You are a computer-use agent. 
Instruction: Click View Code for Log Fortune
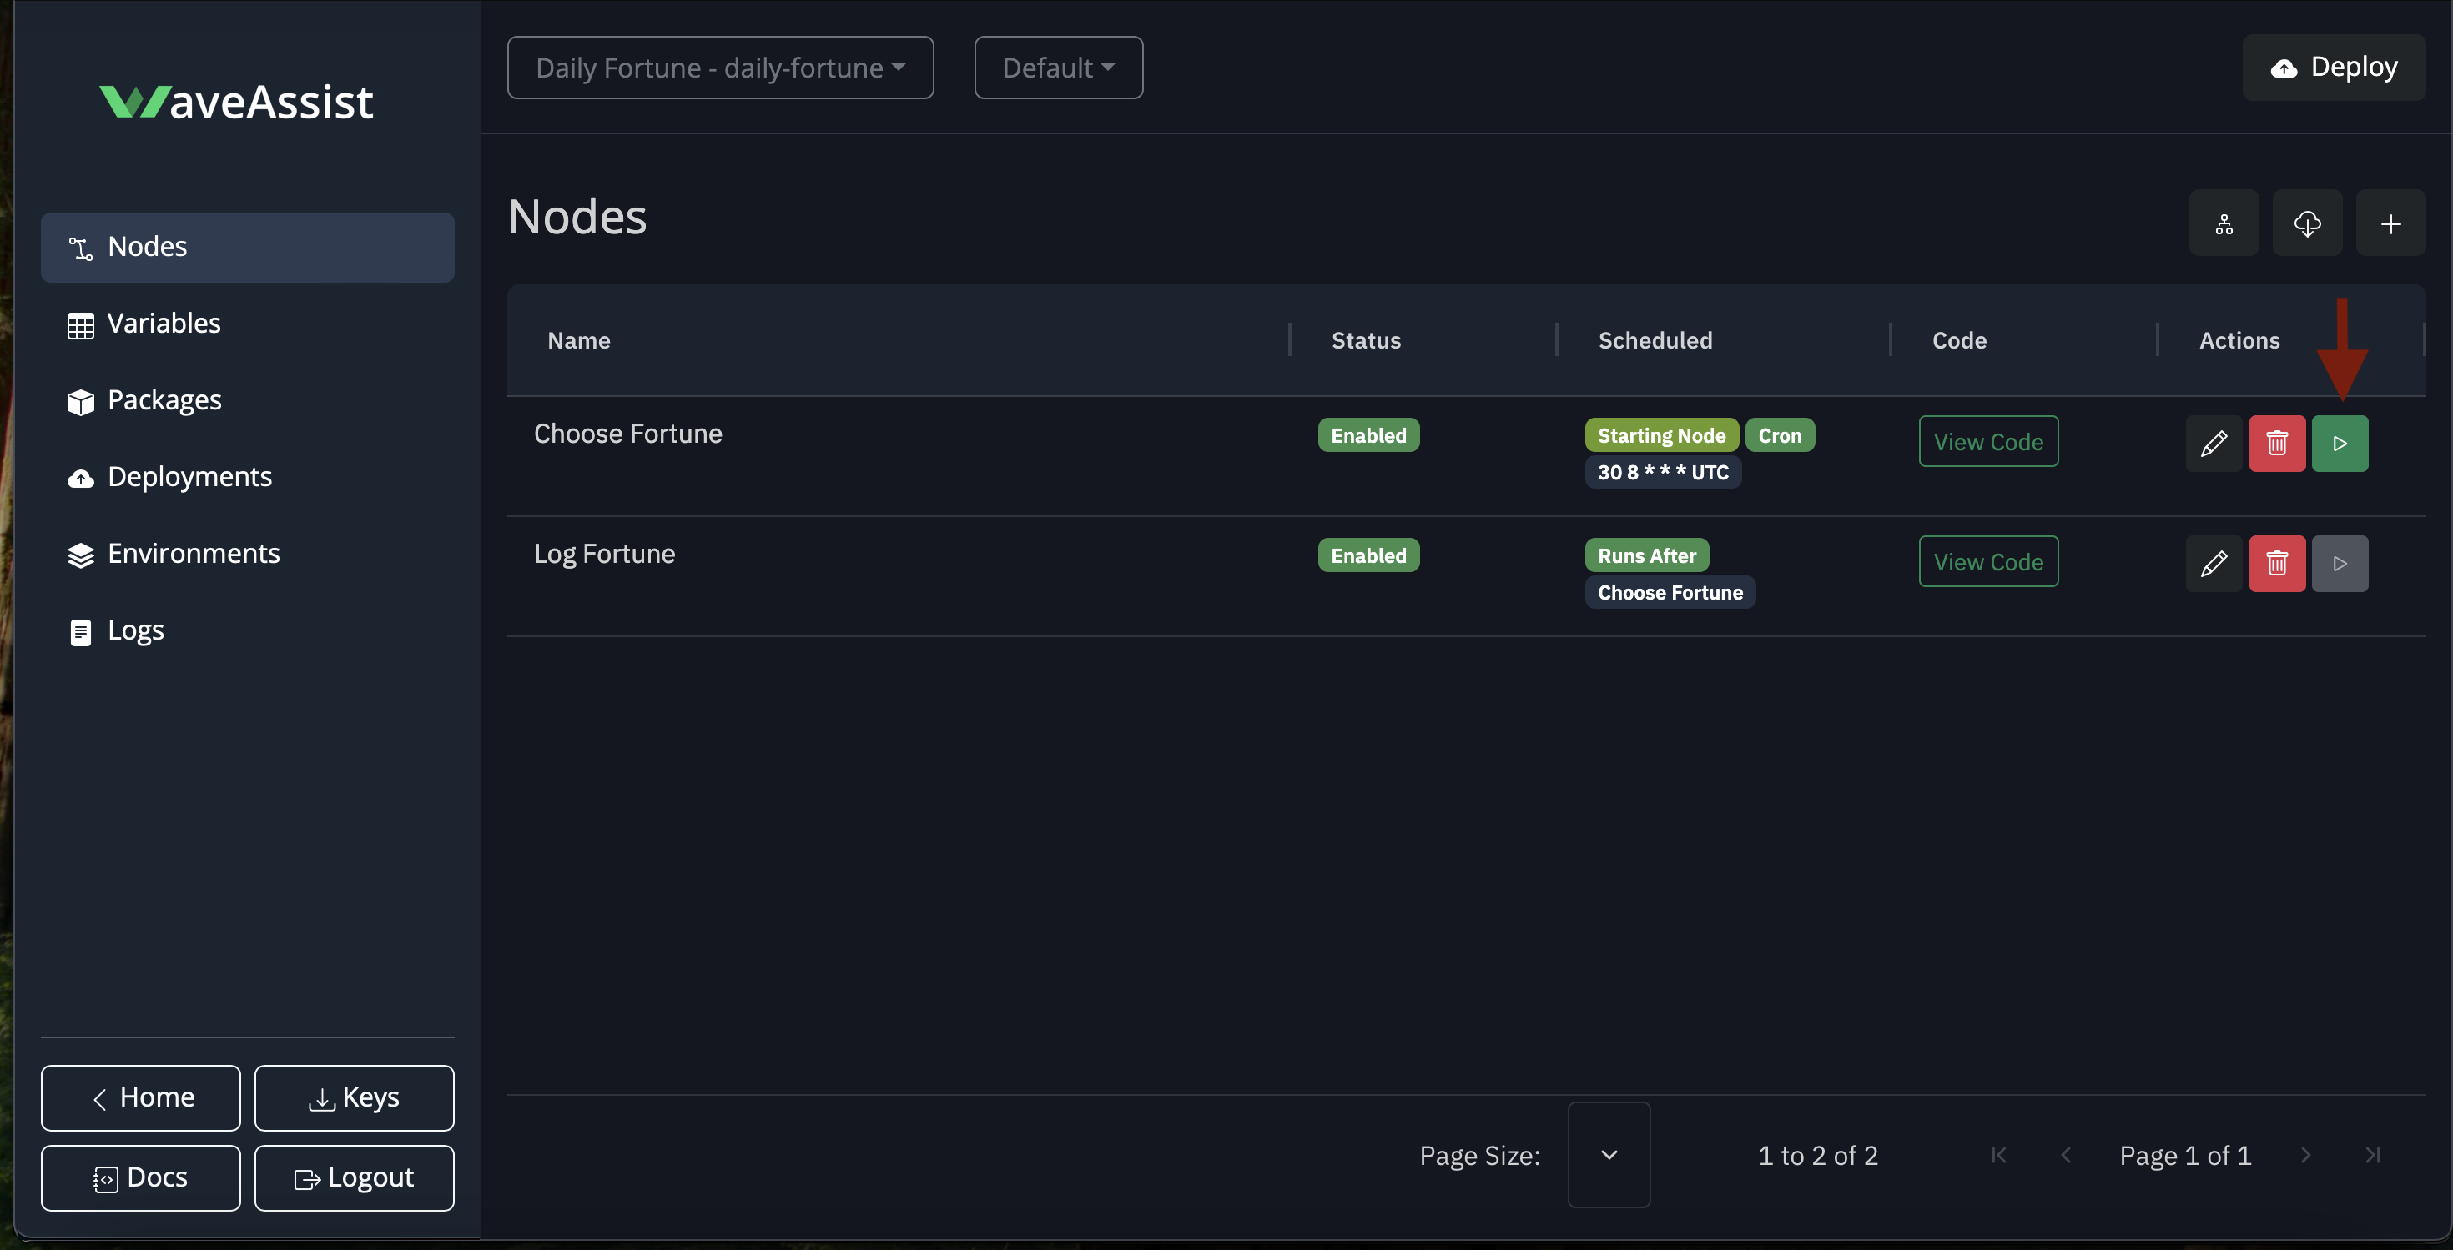1987,562
